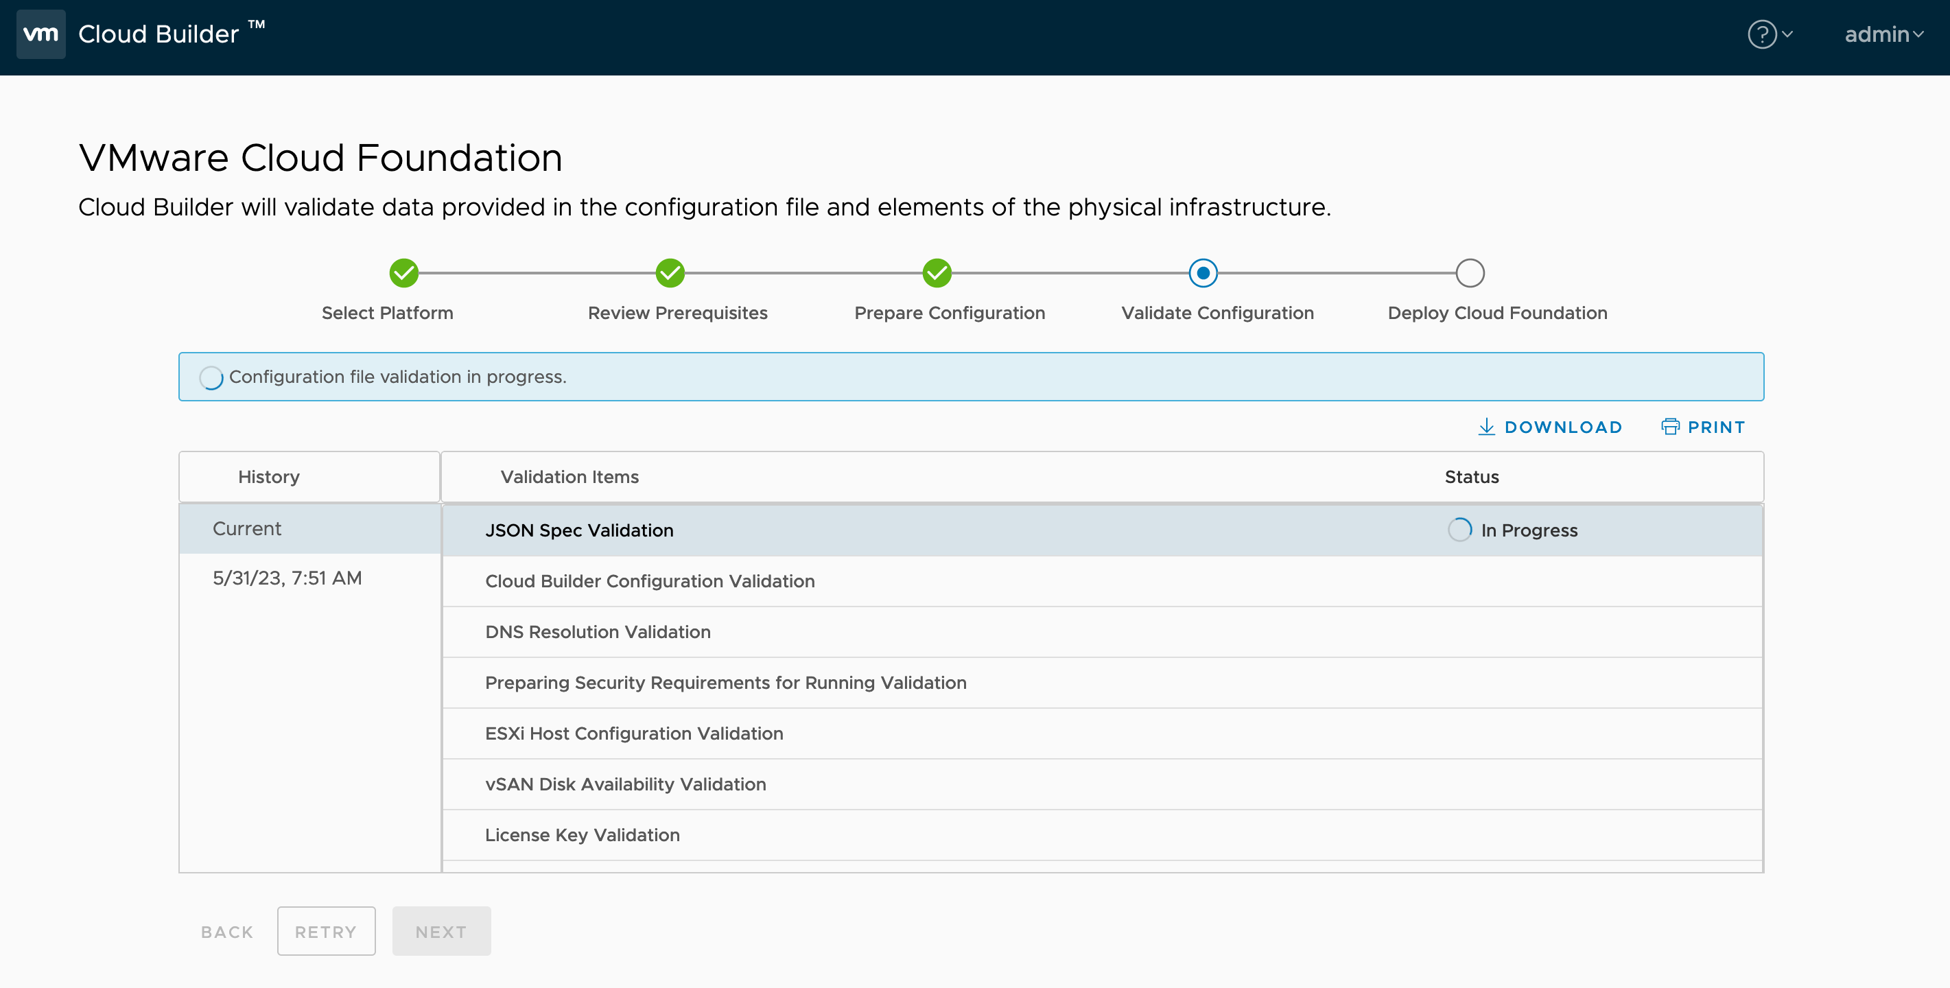
Task: Click the Prepare Configuration step label
Action: click(949, 313)
